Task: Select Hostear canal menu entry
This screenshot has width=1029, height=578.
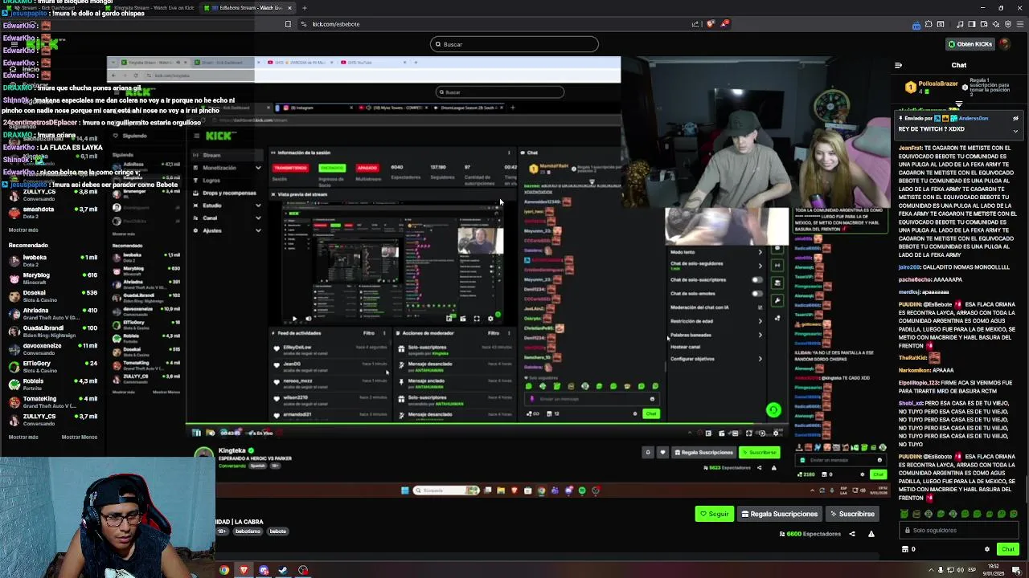Action: pos(686,347)
